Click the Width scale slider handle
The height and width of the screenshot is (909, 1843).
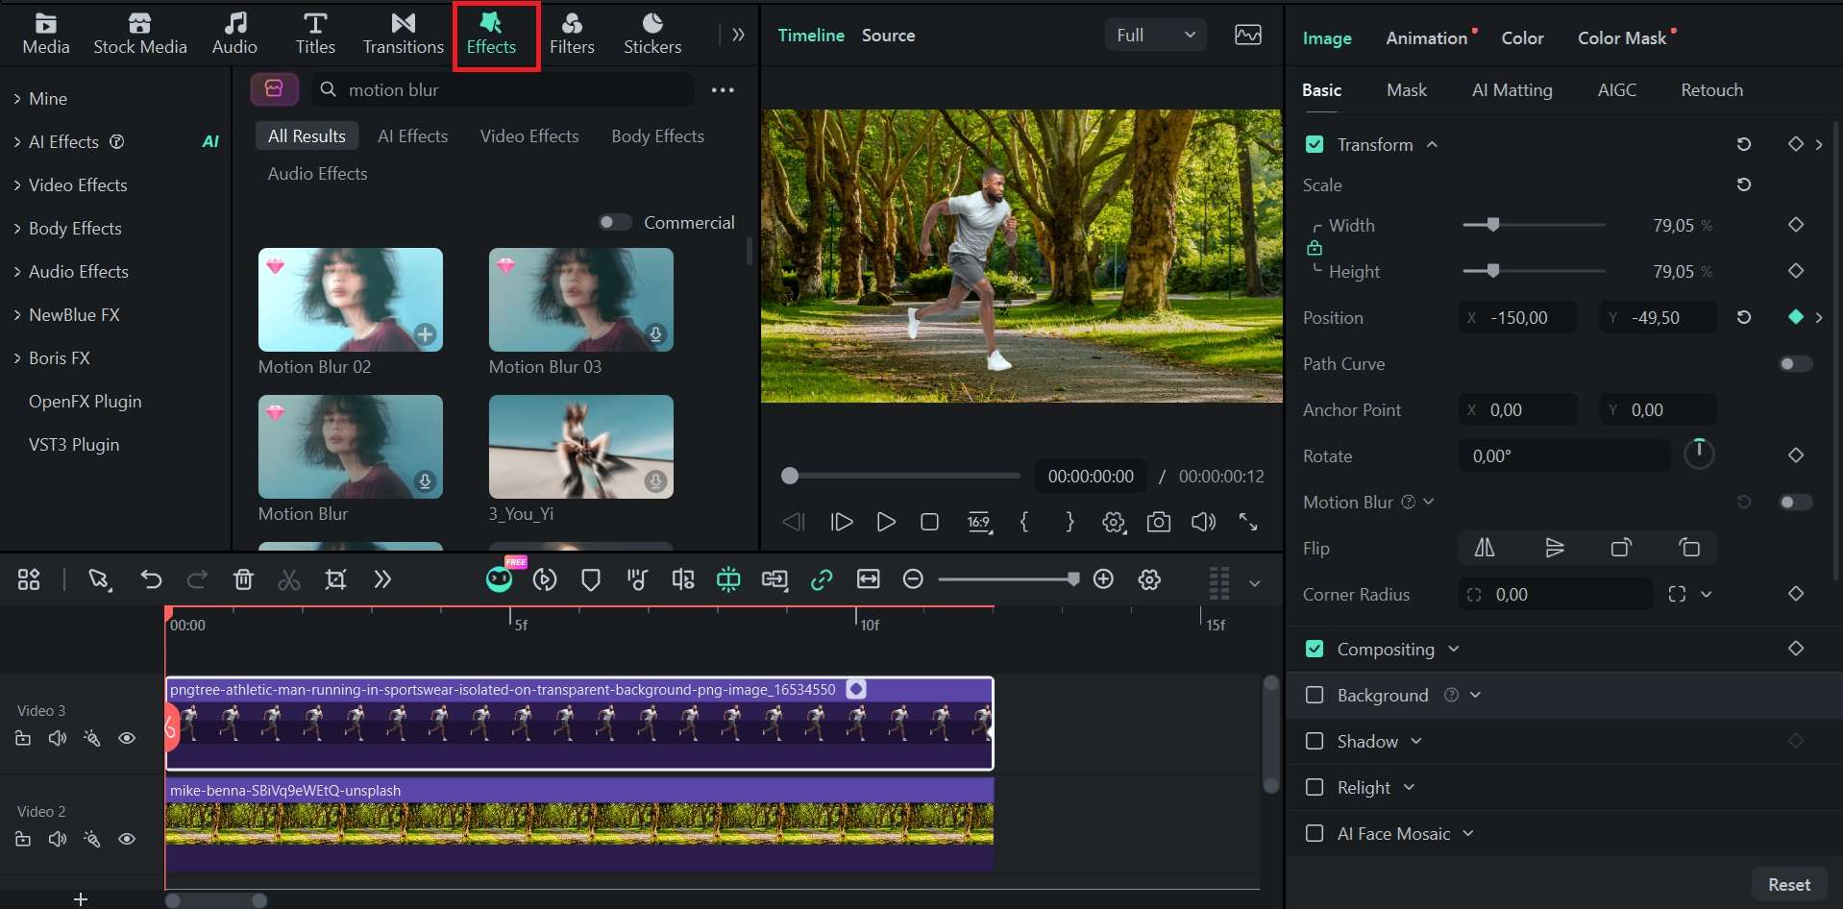tap(1492, 225)
